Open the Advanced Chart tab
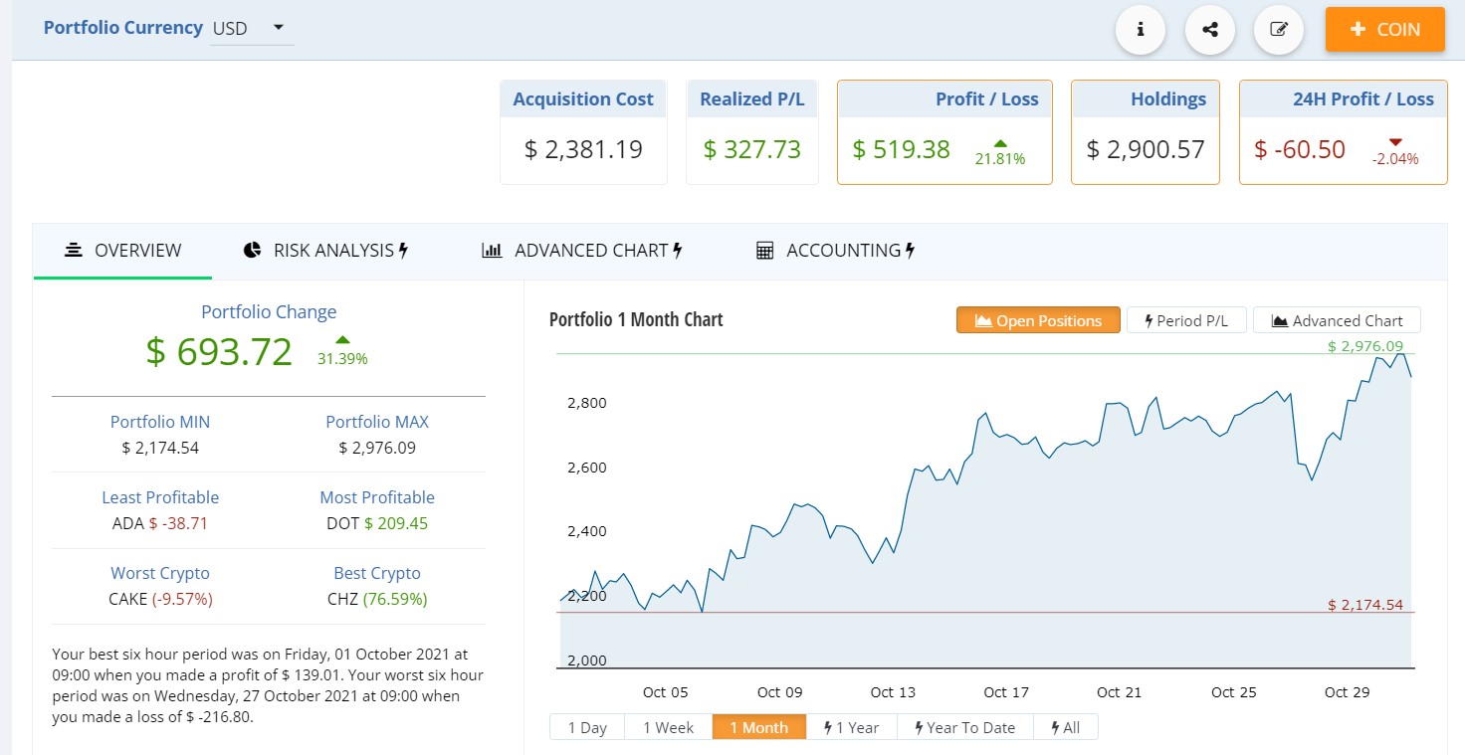1465x755 pixels. tap(581, 251)
